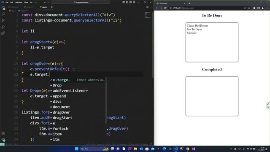This screenshot has width=270, height=152.
Task: Open the Edit menu
Action: [x=11, y=2]
